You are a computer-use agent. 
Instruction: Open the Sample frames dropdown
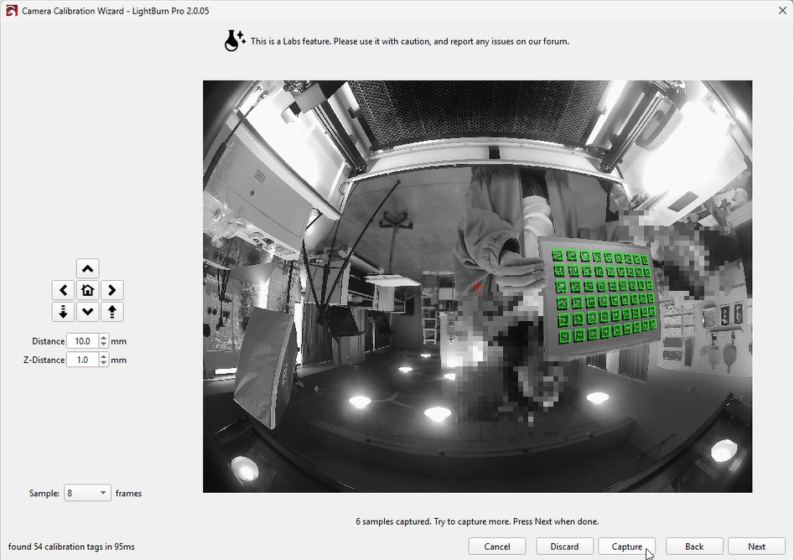pyautogui.click(x=87, y=493)
